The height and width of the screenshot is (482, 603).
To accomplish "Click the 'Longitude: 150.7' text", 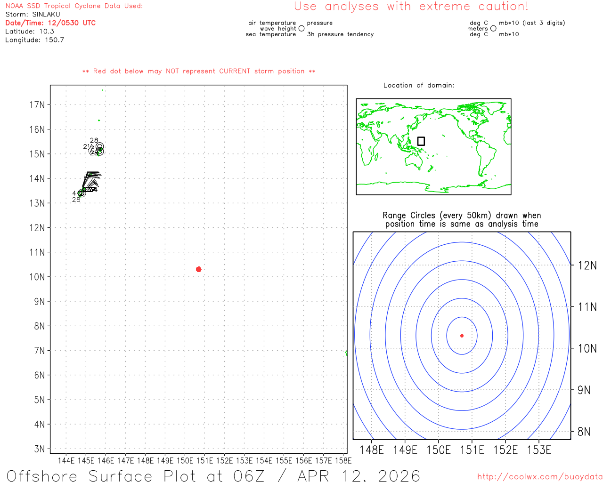I will [x=34, y=40].
